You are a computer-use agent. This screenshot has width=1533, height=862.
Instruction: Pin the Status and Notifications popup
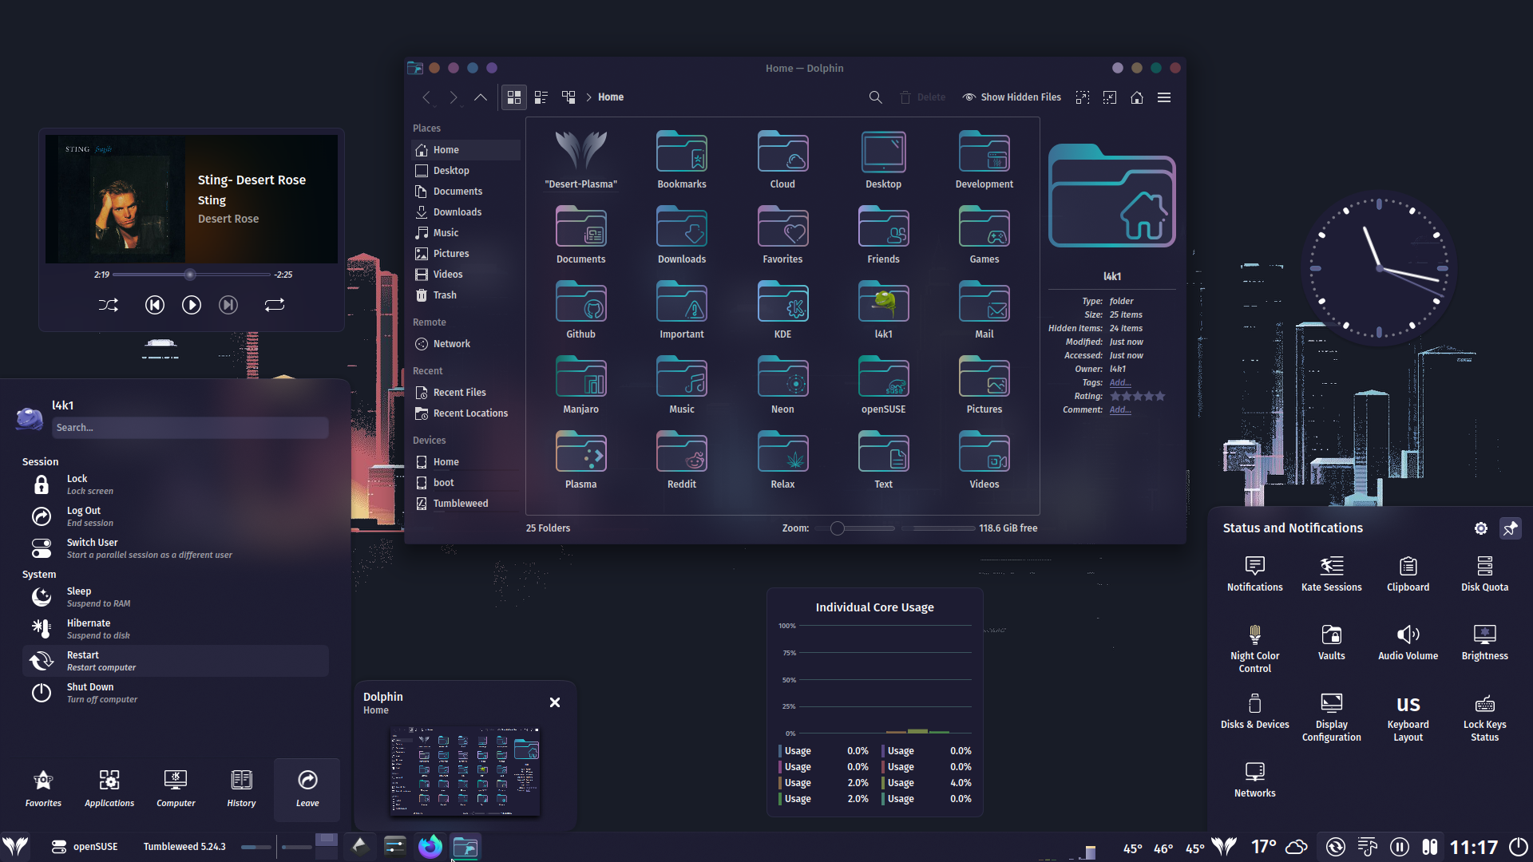1511,528
